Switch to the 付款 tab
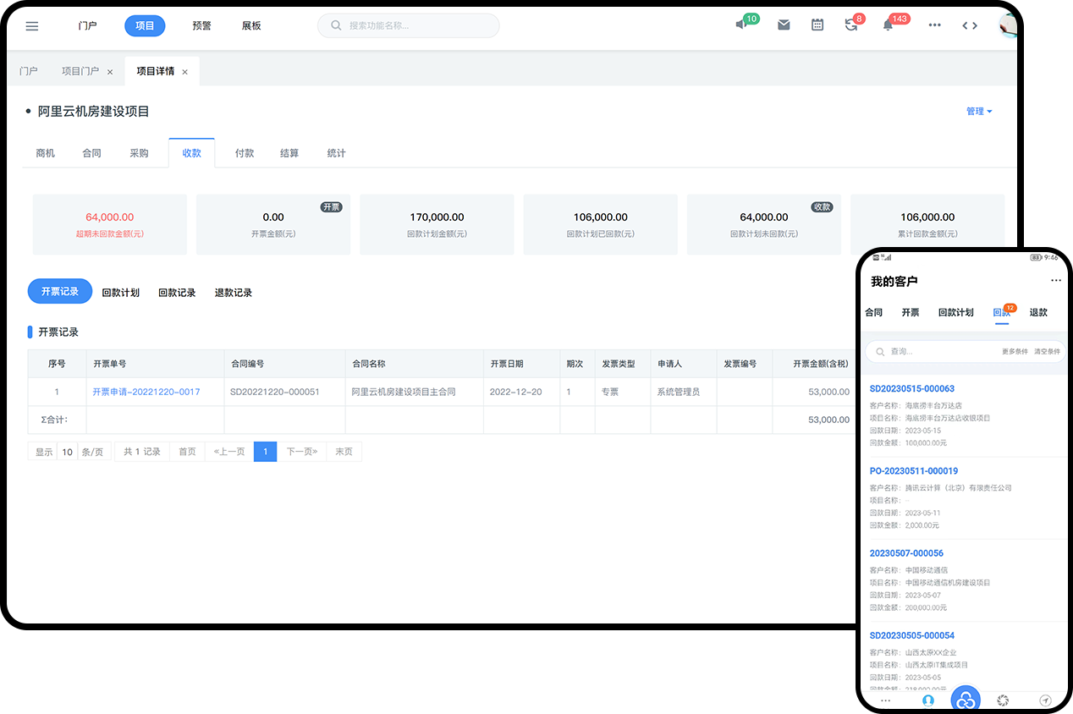The height and width of the screenshot is (714, 1073). pyautogui.click(x=245, y=153)
